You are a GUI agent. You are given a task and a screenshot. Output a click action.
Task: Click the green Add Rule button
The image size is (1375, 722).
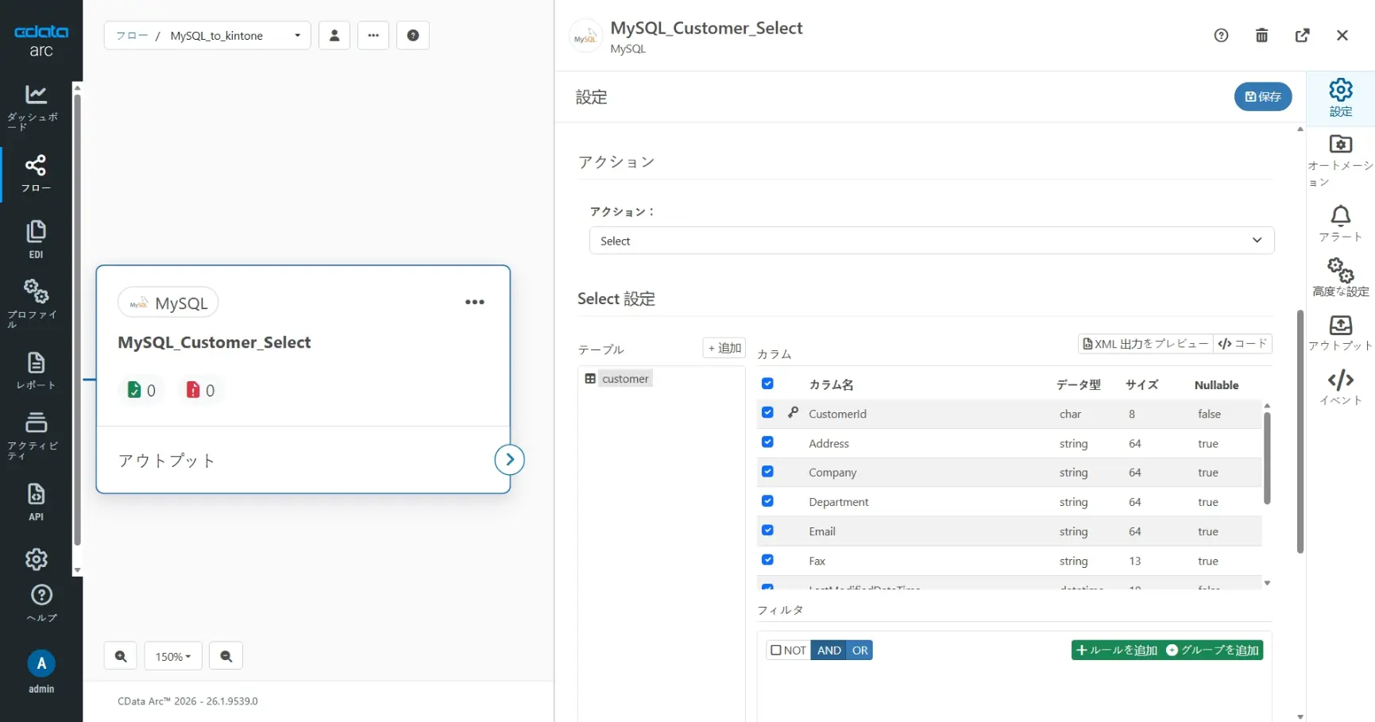point(1115,651)
